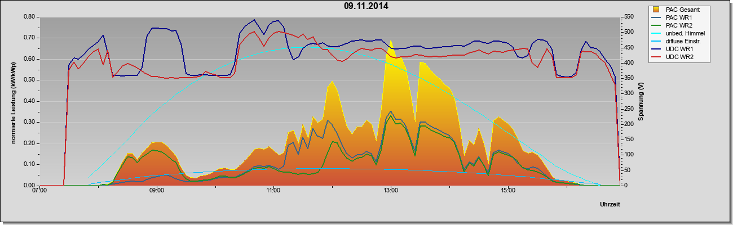Click the Spannung (V) axis title
The height and width of the screenshot is (225, 733).
click(641, 101)
